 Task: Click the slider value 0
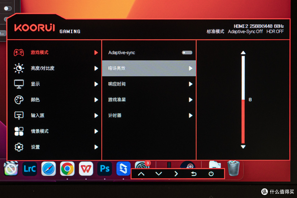pyautogui.click(x=250, y=100)
